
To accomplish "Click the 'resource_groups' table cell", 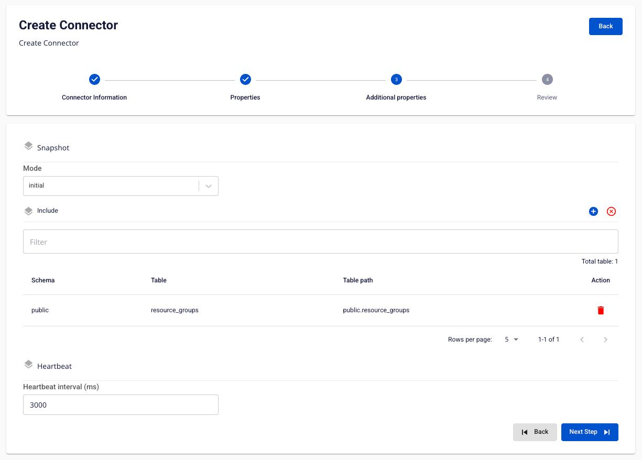I will 175,310.
